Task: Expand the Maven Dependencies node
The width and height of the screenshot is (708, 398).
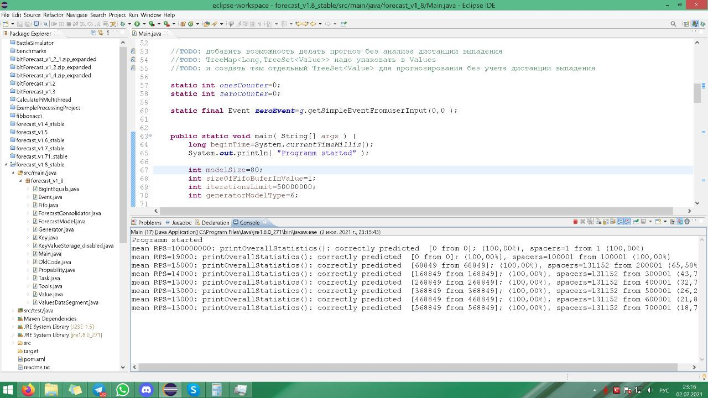Action: click(x=13, y=318)
